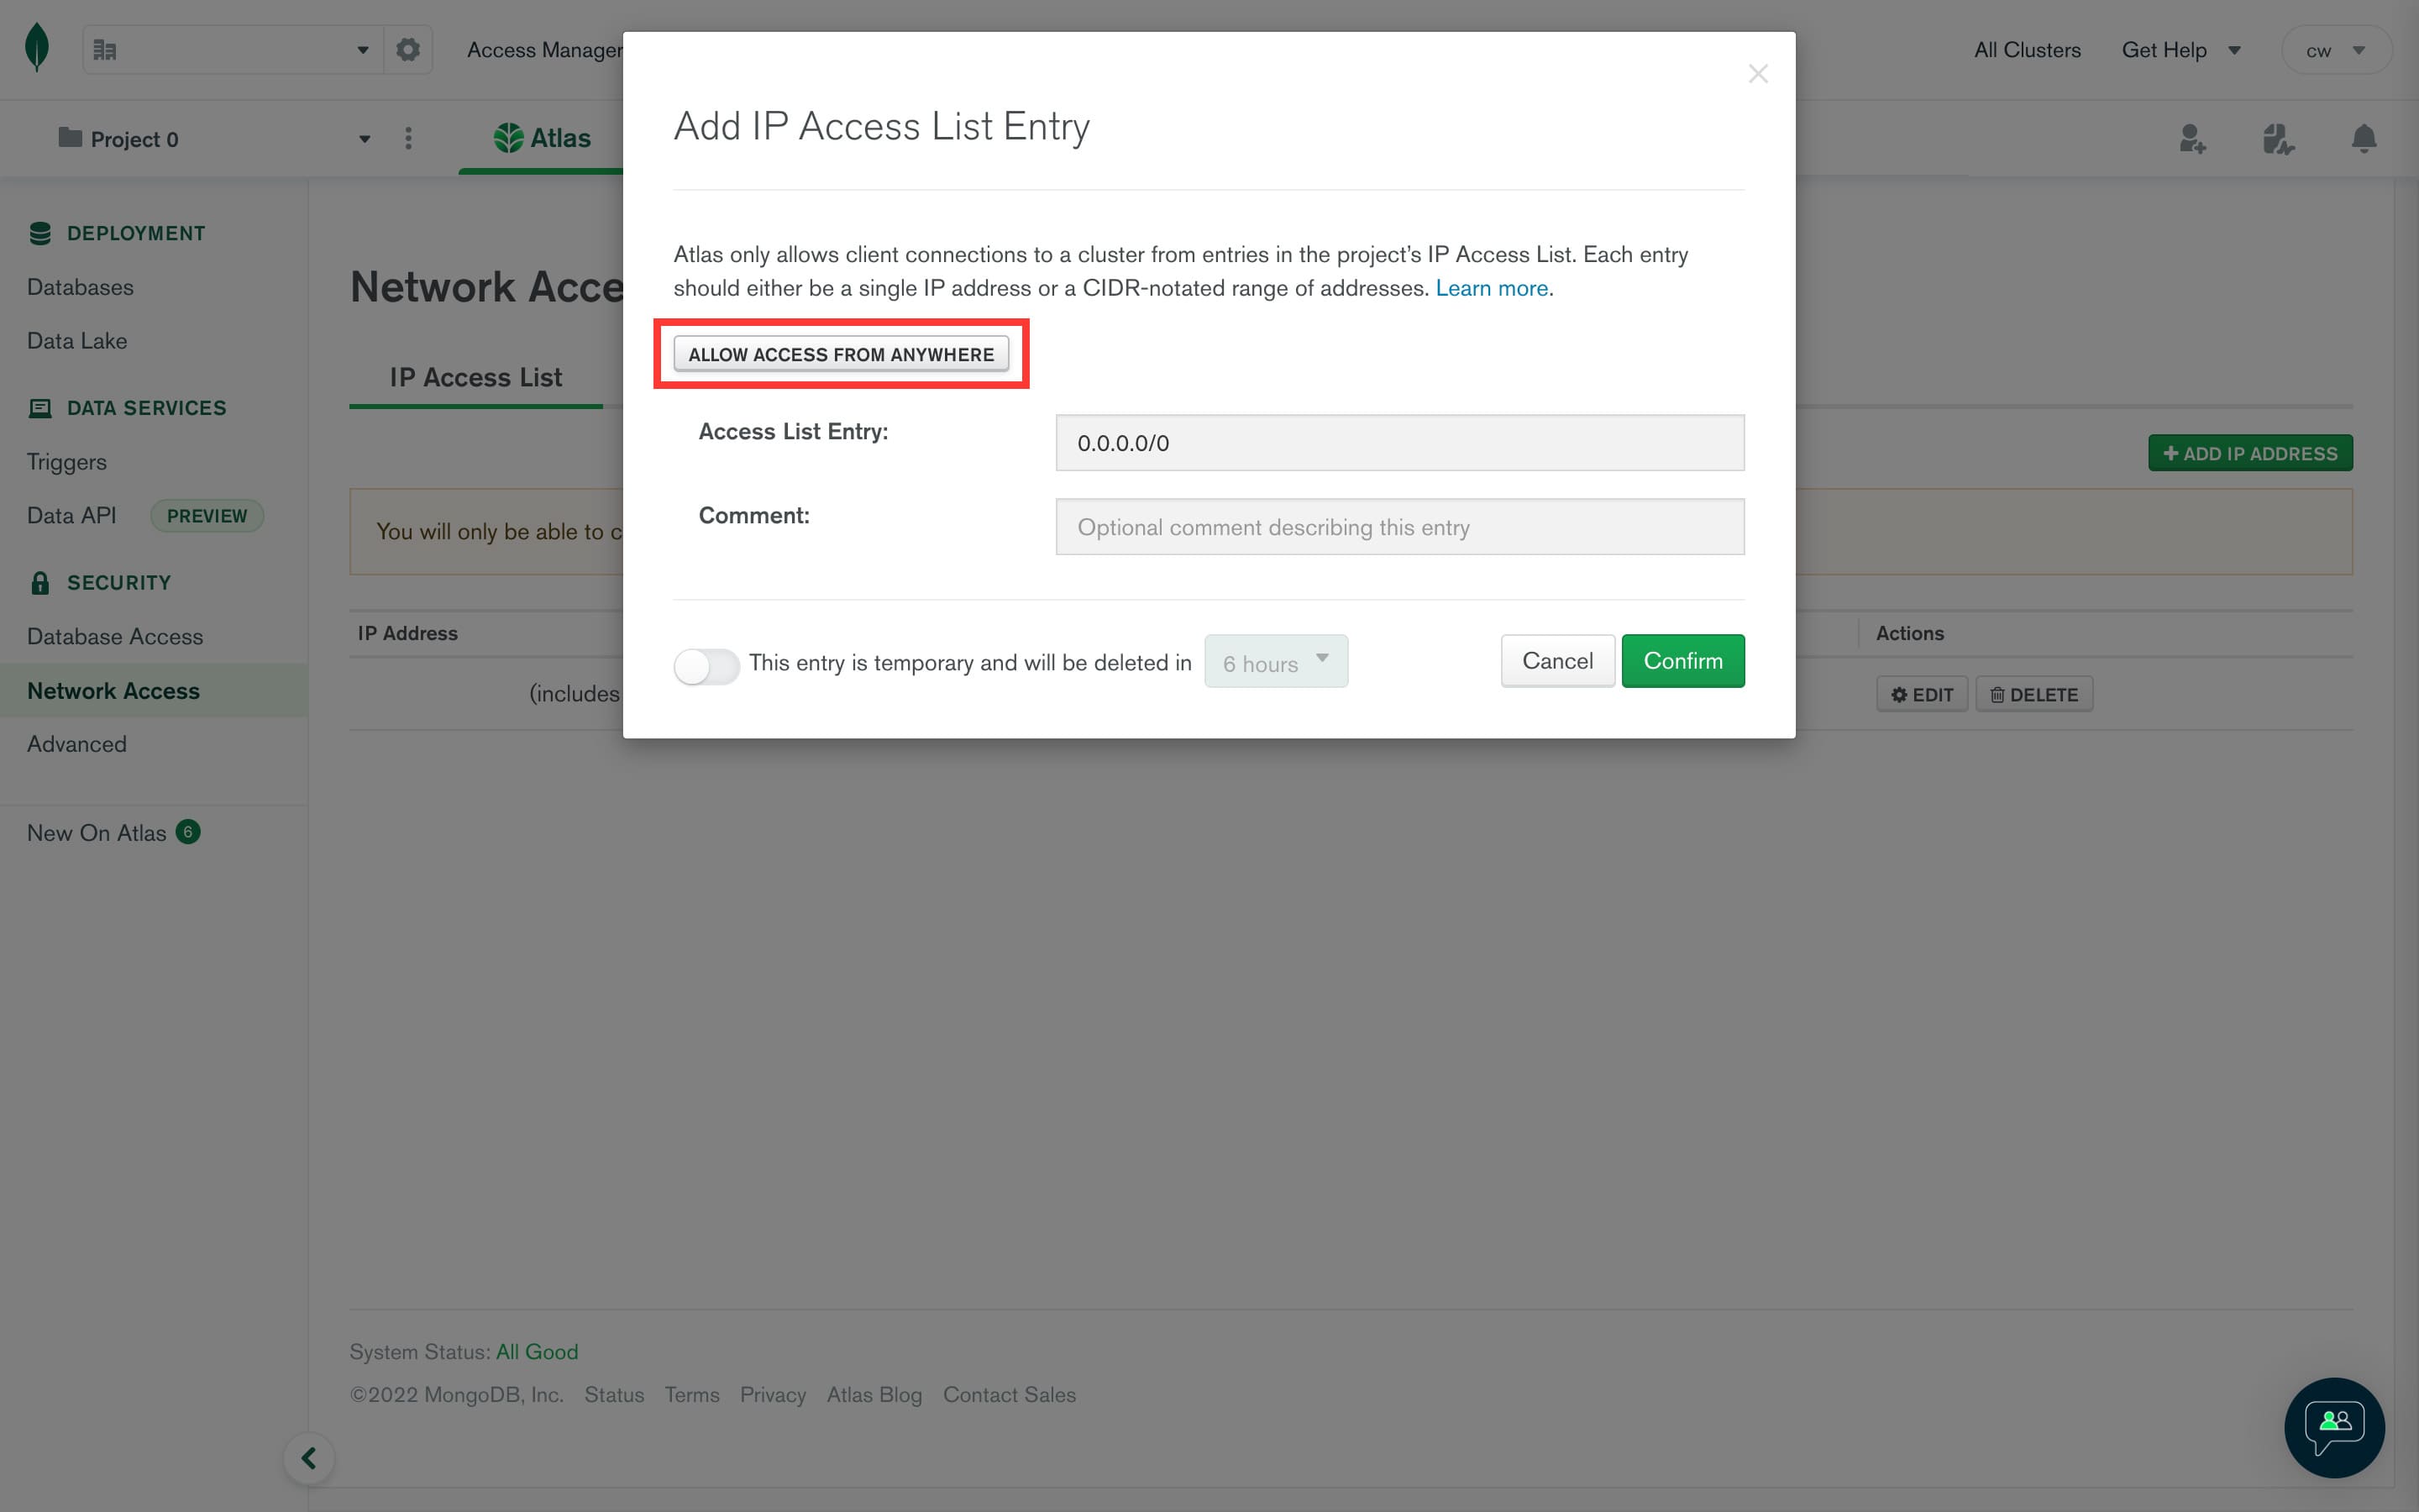
Task: Focus the Comment input field
Action: pos(1399,527)
